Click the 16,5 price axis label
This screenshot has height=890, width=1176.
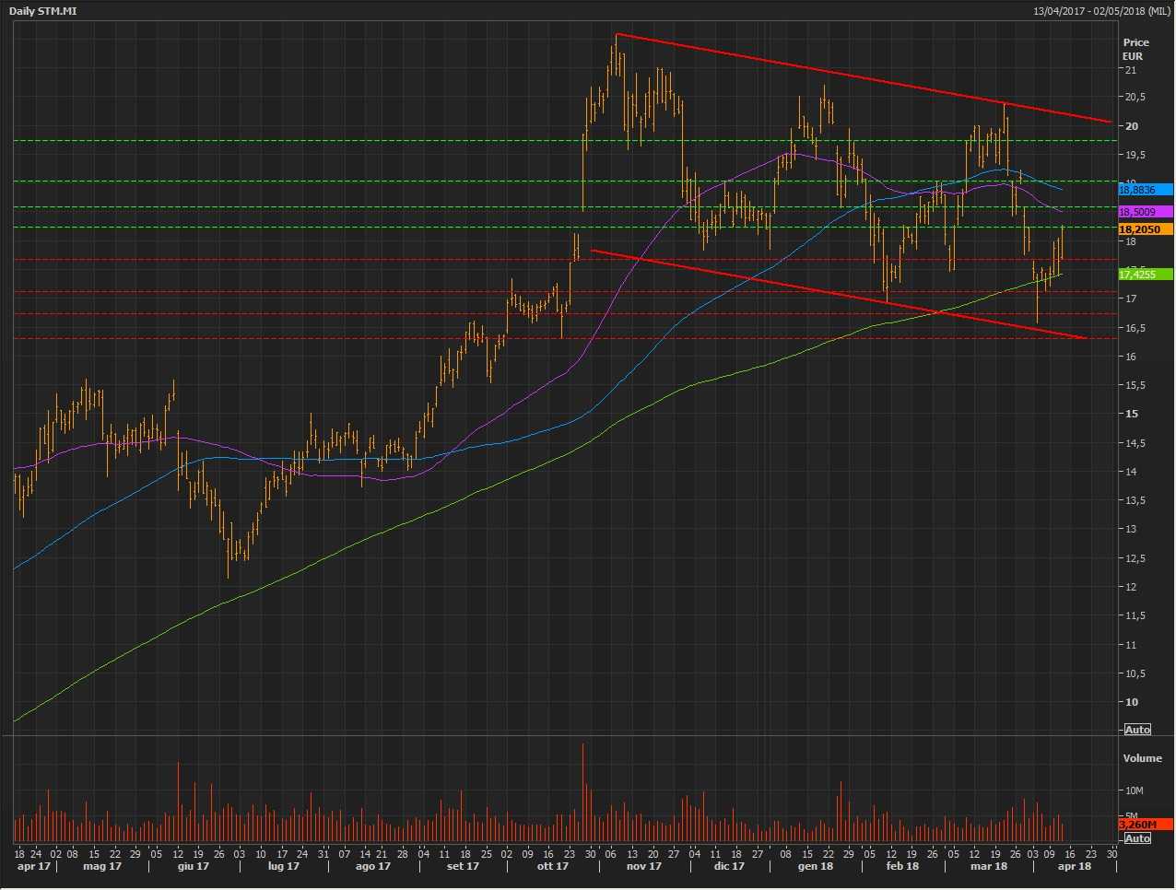(1134, 328)
